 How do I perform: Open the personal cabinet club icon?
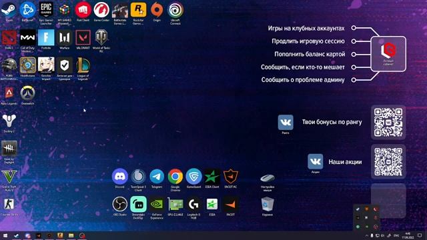(388, 54)
